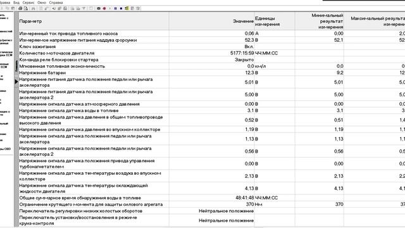Click the Значение column header
Viewport: 405px width, 228px height.
coord(212,21)
